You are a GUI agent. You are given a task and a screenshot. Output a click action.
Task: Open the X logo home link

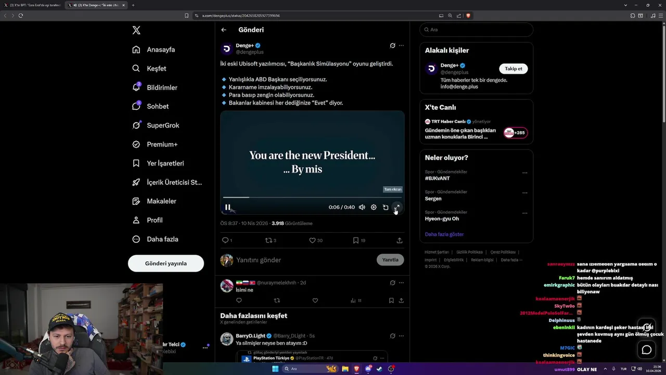(x=136, y=30)
